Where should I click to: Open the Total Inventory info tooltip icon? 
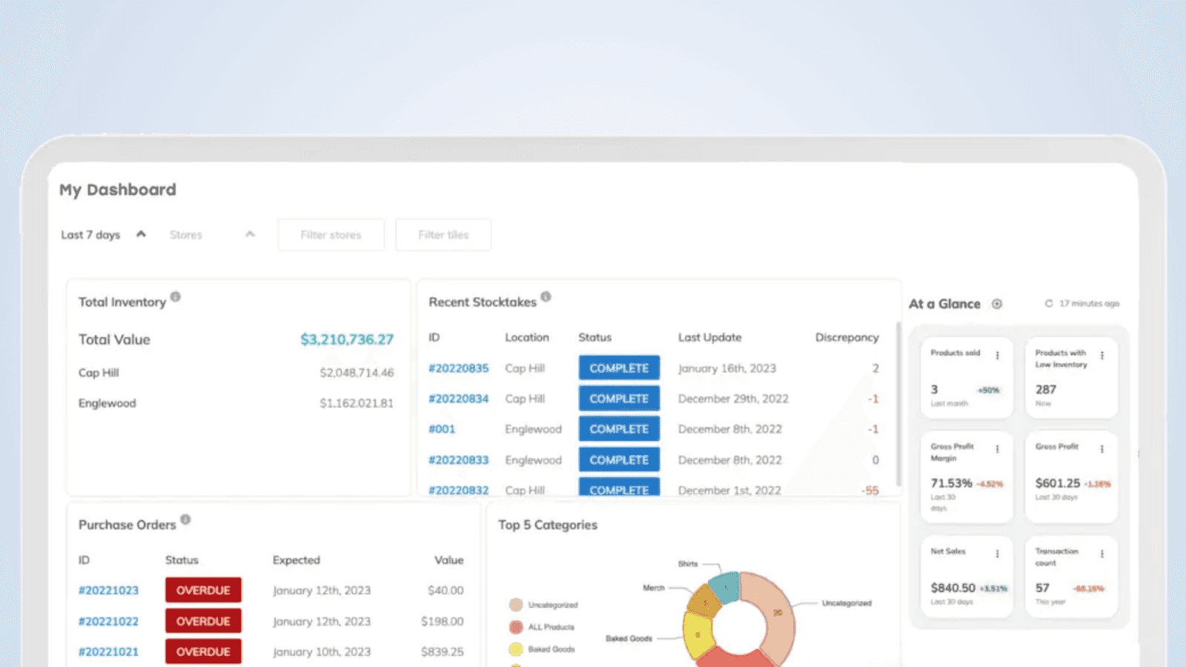176,296
